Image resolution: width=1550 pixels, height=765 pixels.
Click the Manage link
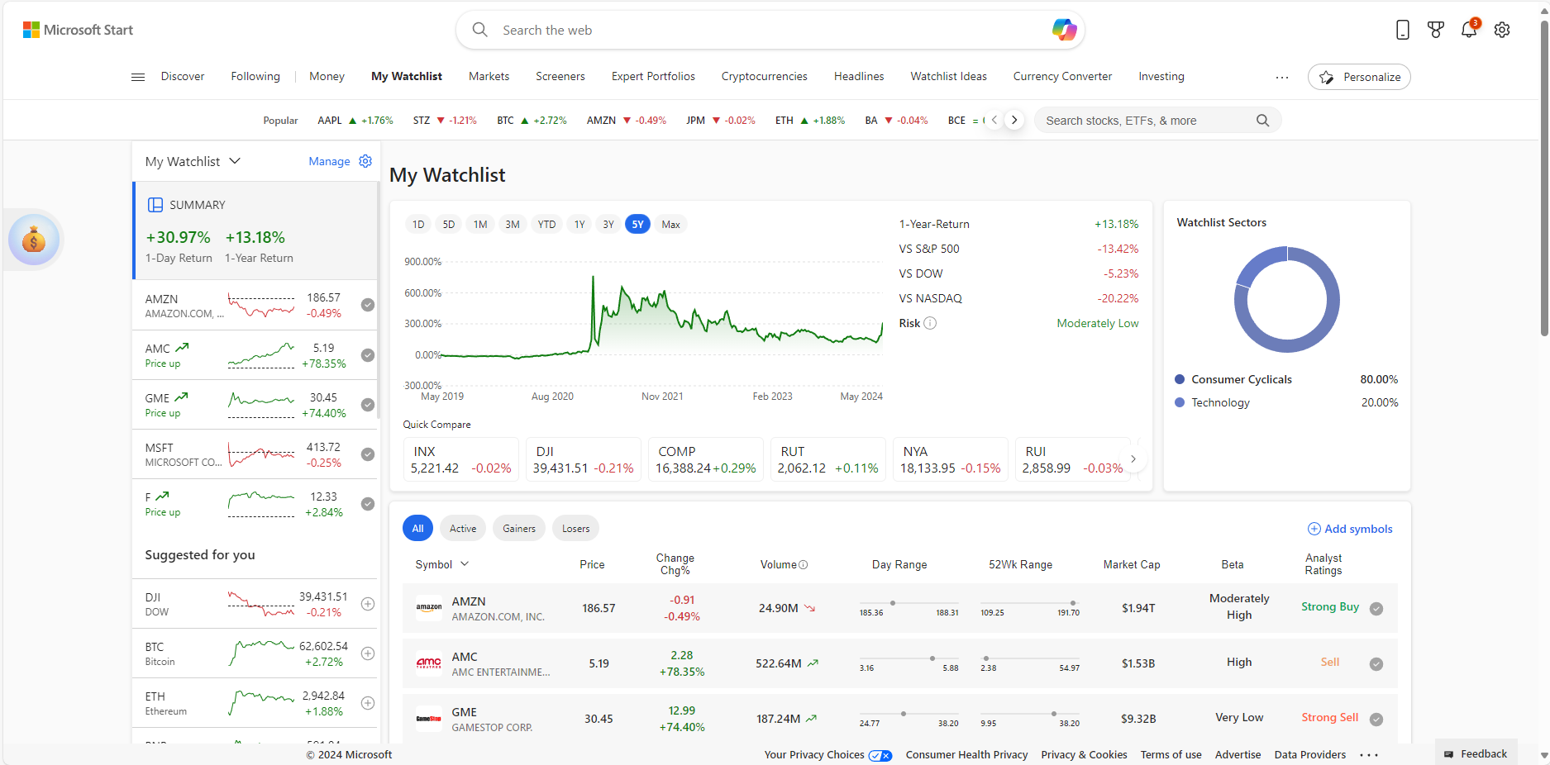click(329, 162)
